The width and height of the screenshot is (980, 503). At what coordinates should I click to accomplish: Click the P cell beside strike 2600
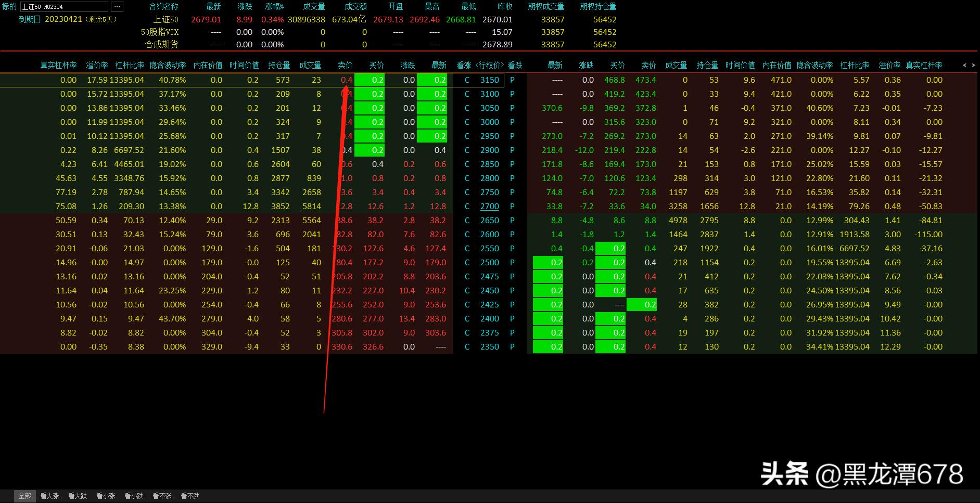click(512, 235)
